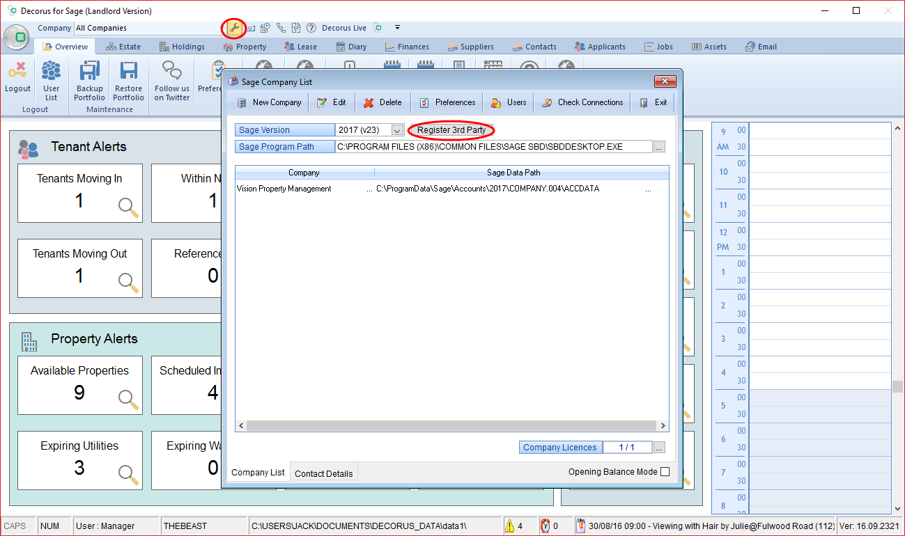Open the Holdings ribbon tab
This screenshot has width=905, height=536.
pyautogui.click(x=182, y=47)
